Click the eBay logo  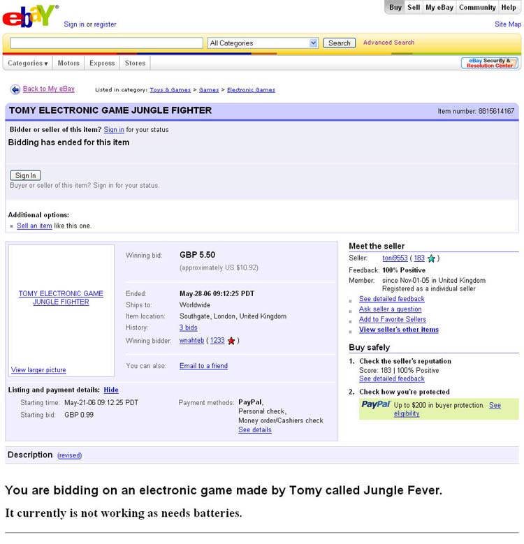point(31,15)
